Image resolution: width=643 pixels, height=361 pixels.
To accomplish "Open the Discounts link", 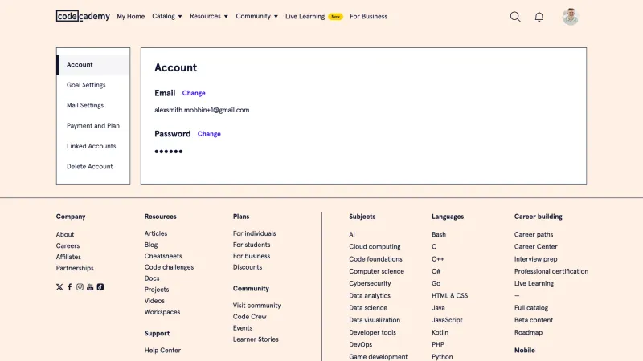I will point(248,267).
